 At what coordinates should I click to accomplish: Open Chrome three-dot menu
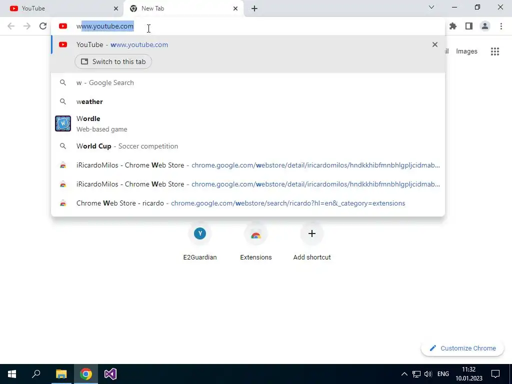[501, 26]
